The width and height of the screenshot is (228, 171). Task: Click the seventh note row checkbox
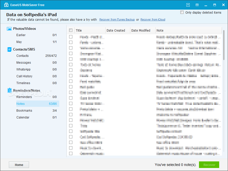click(71, 70)
